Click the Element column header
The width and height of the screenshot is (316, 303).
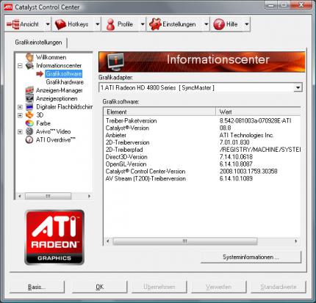tap(159, 112)
